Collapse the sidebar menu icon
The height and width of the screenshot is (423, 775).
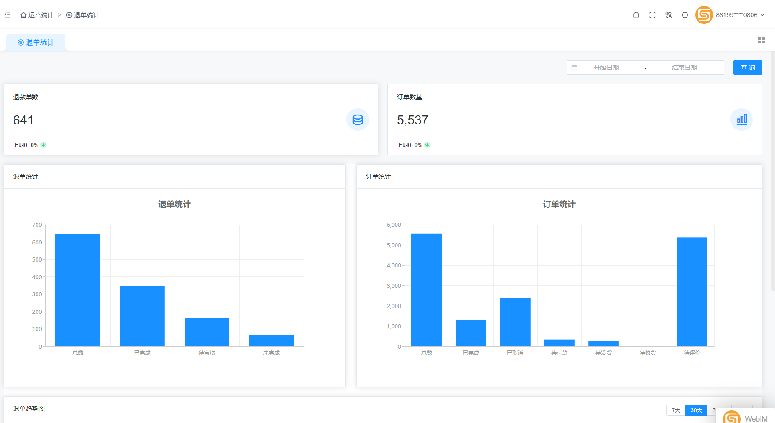pos(7,15)
